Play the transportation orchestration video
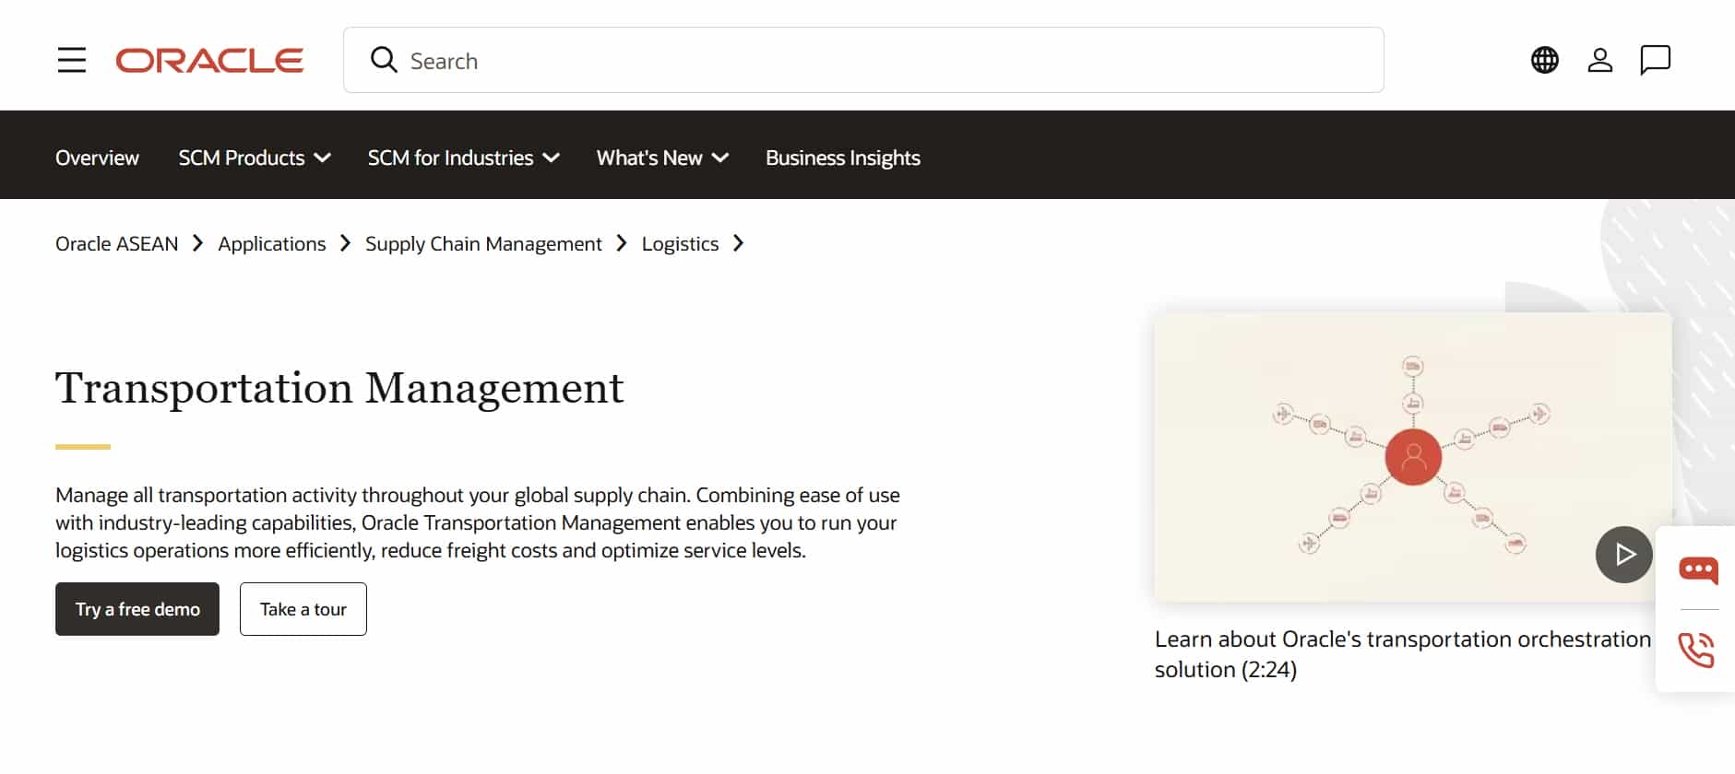1735x774 pixels. 1623,554
